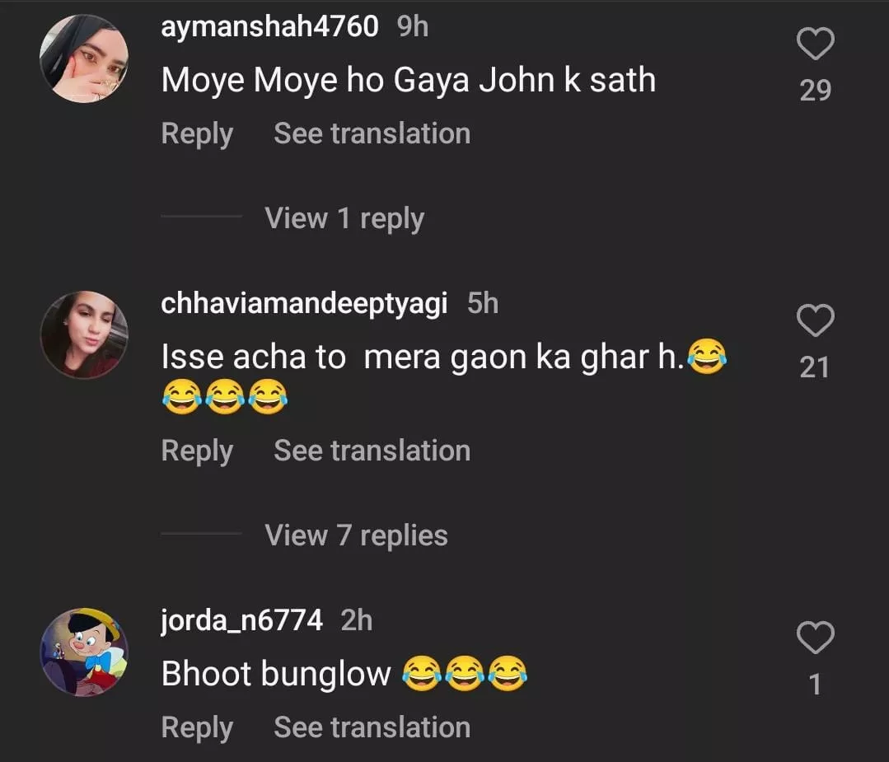The width and height of the screenshot is (889, 762).
Task: Tap jorda_n6774's Pinocchio avatar
Action: [84, 652]
